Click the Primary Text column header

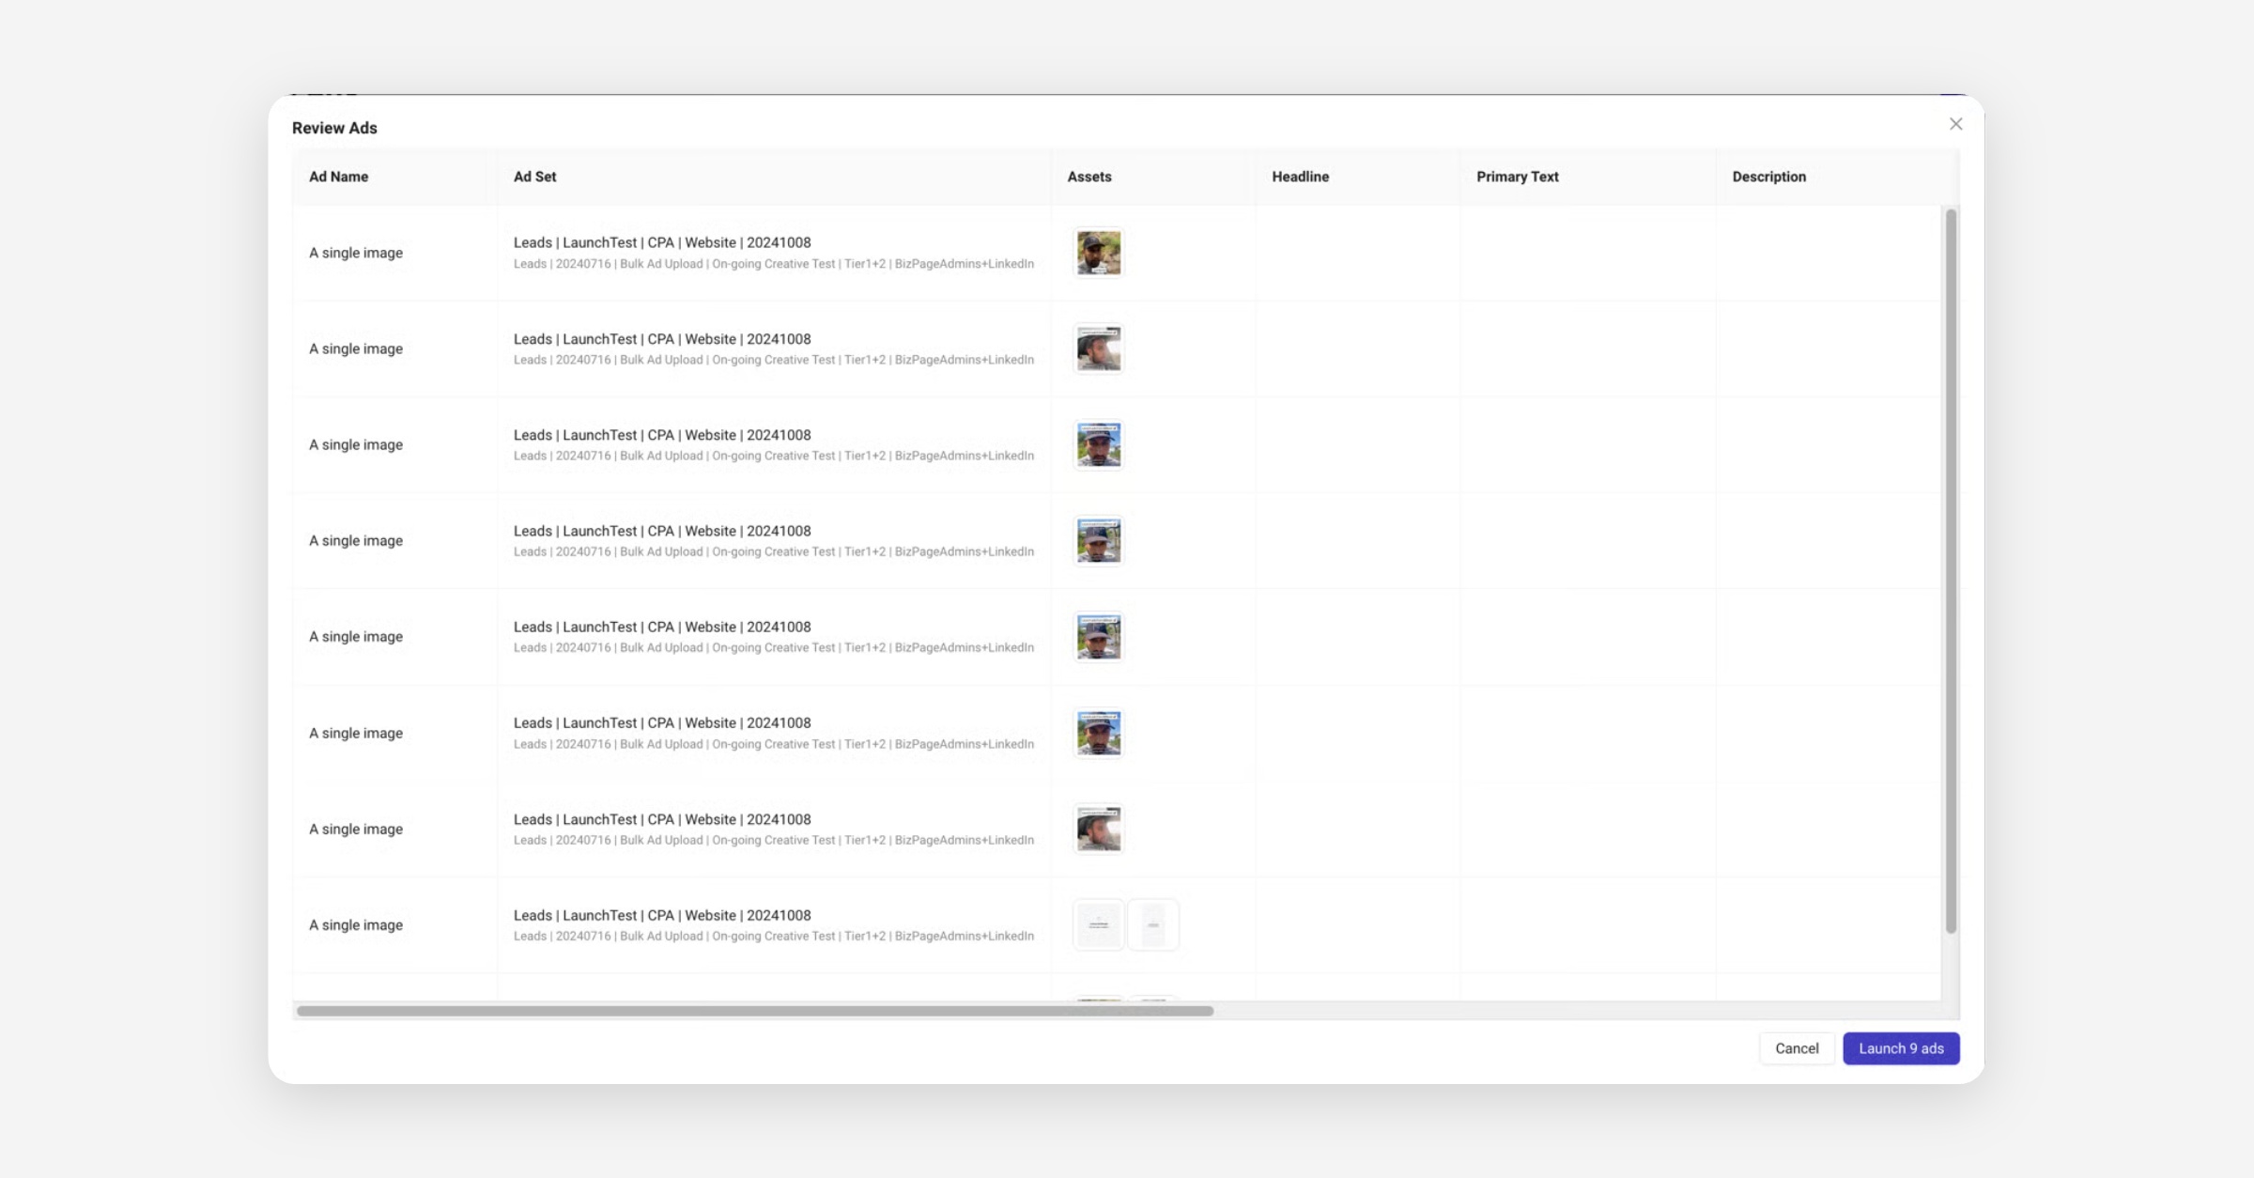(1517, 177)
